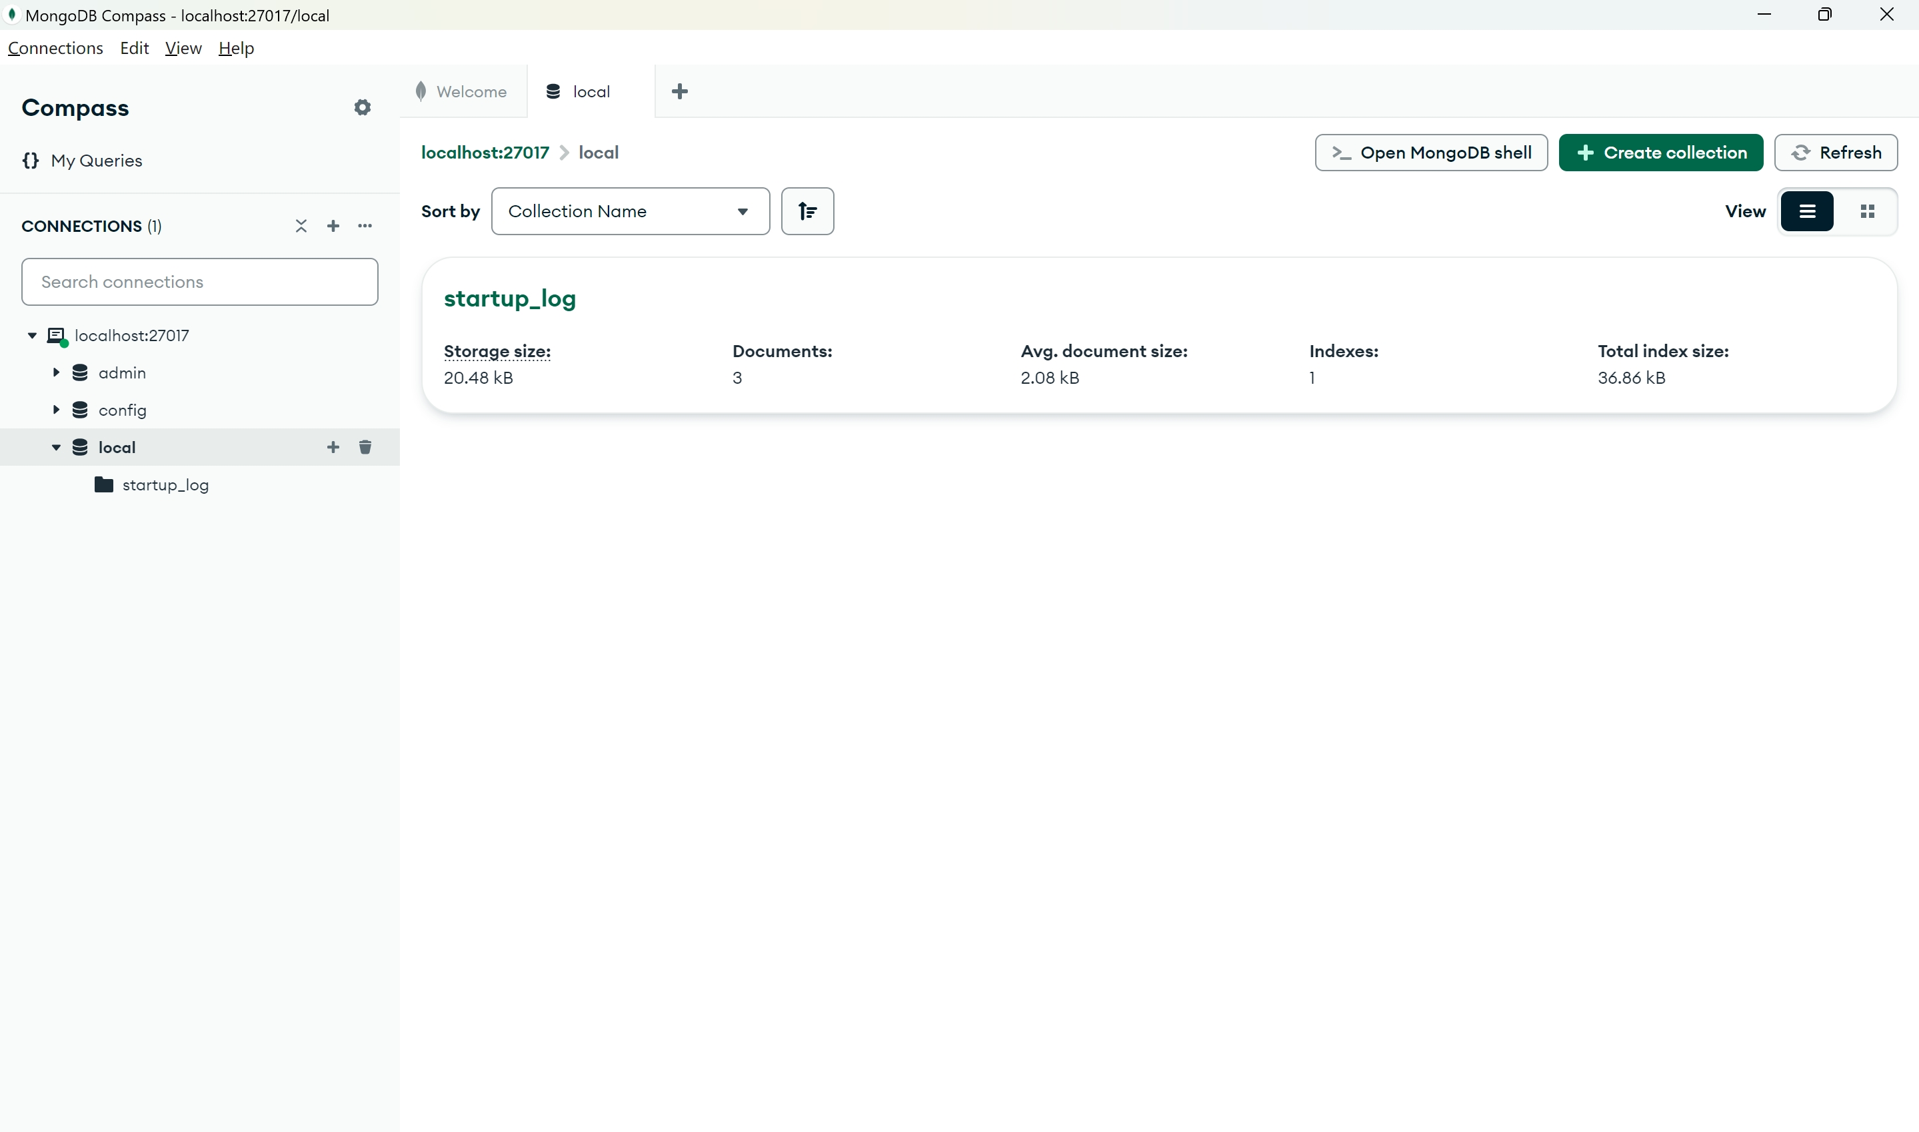Image resolution: width=1919 pixels, height=1132 pixels.
Task: Click Create collection button
Action: tap(1660, 153)
